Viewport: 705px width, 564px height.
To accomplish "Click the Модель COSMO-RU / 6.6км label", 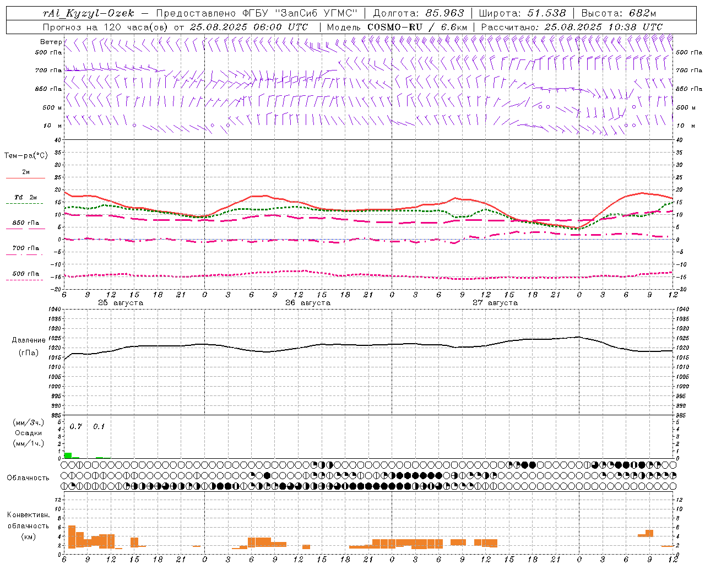I will pyautogui.click(x=397, y=27).
